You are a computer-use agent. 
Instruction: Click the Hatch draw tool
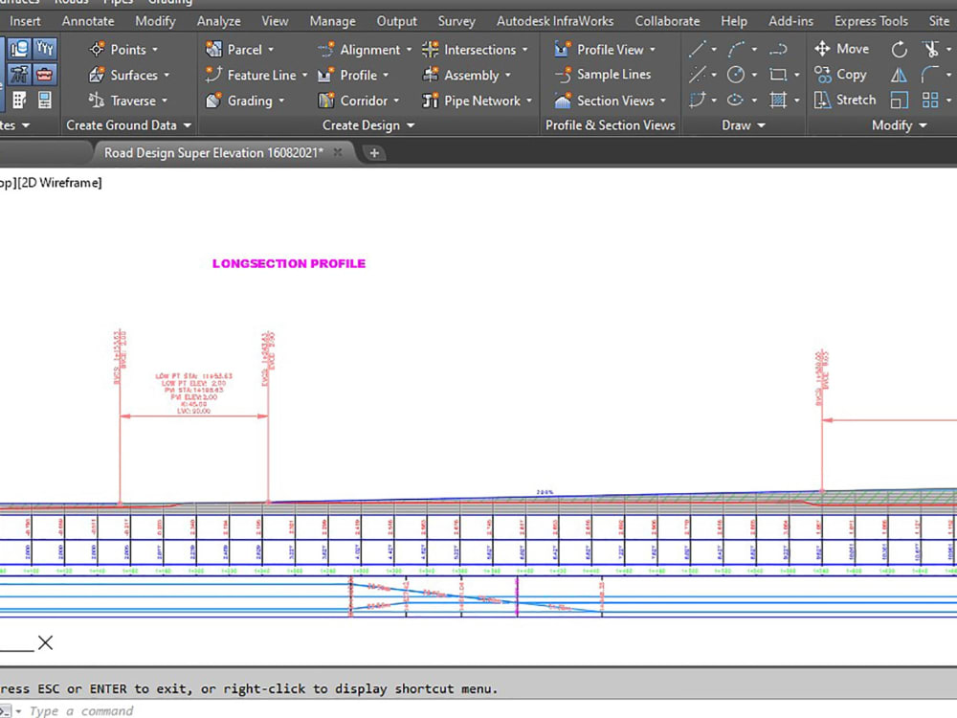(x=777, y=100)
